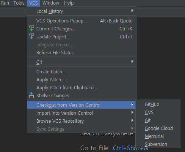Expand the Git submenu arrow

(x=132, y=62)
